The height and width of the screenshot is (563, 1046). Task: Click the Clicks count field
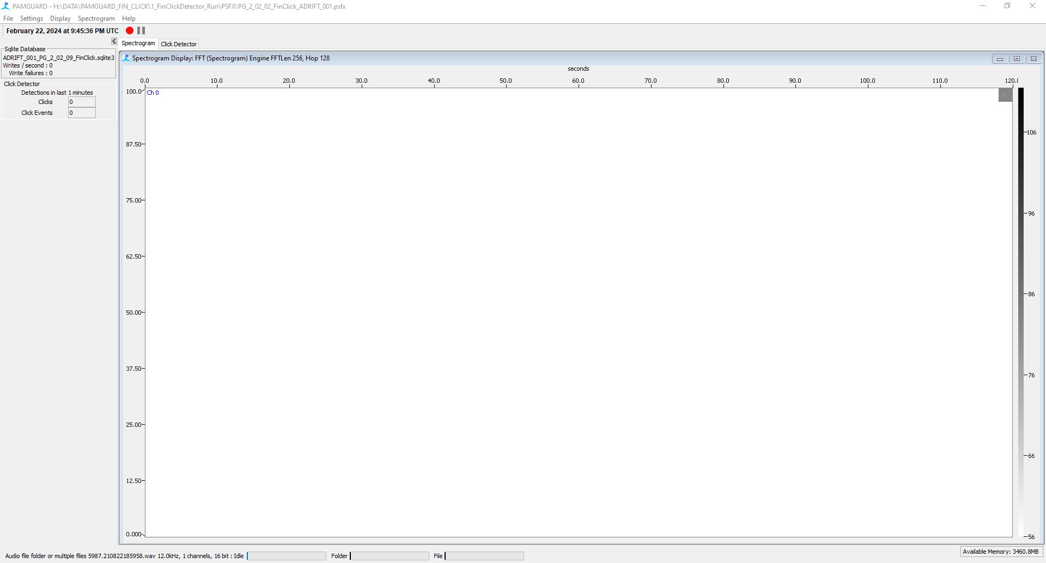[x=82, y=102]
